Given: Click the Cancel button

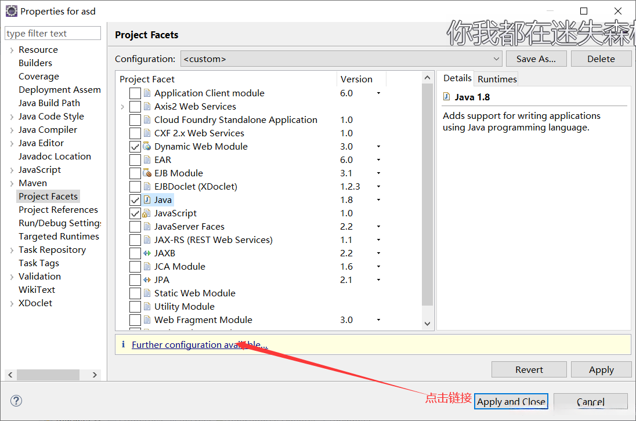Looking at the screenshot, I should [x=591, y=401].
